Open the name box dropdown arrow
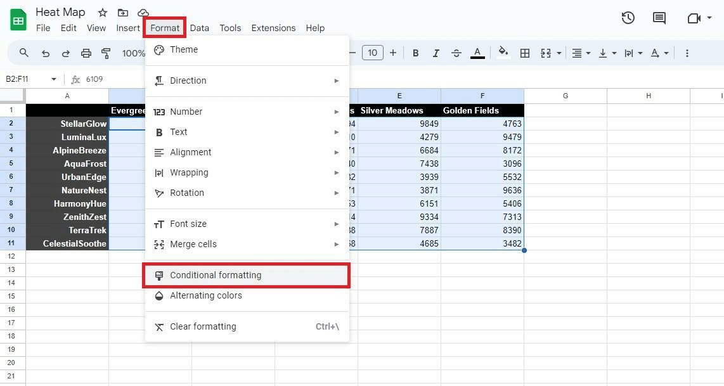The image size is (724, 386). pos(53,79)
